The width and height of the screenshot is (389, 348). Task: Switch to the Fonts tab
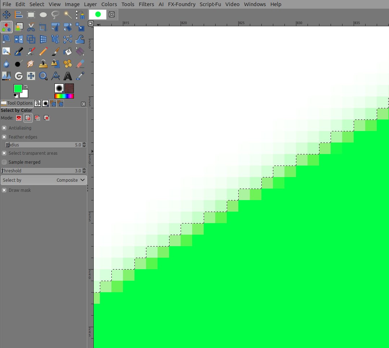click(x=37, y=103)
